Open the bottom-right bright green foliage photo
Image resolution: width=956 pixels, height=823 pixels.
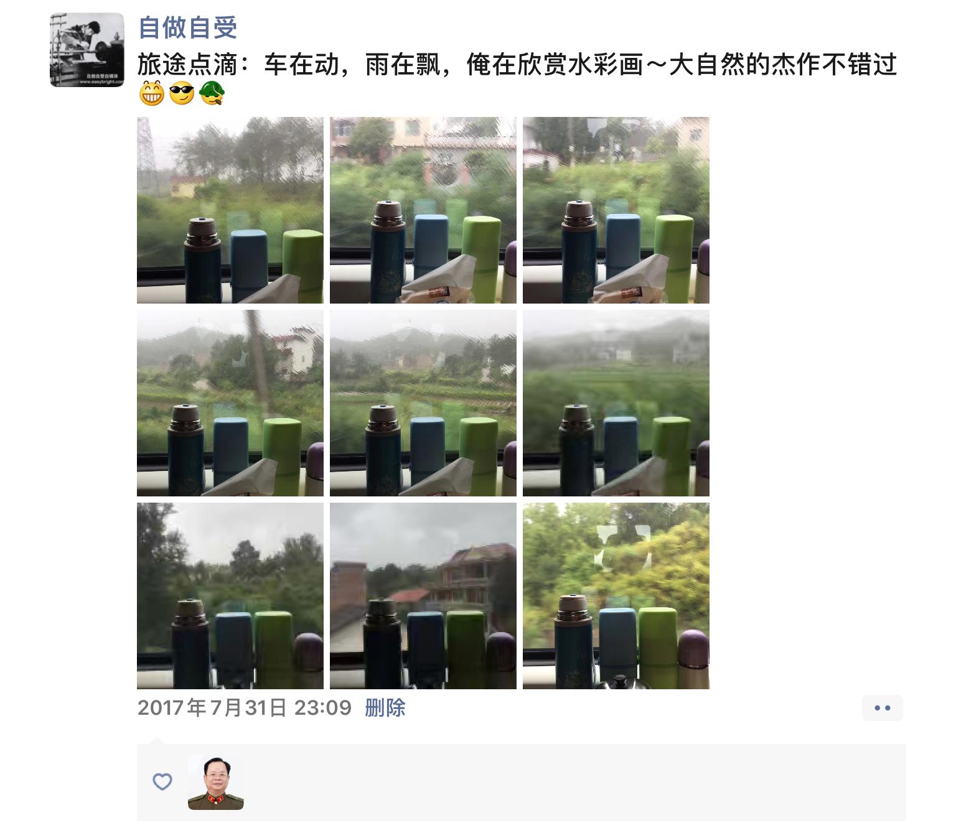[616, 596]
